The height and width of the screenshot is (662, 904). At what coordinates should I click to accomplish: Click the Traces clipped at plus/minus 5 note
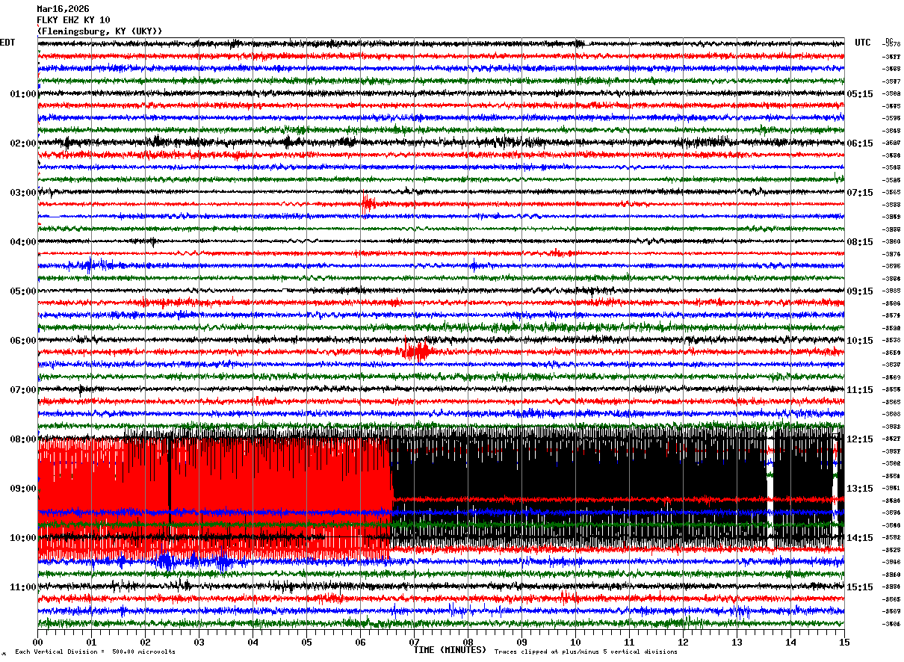[586, 652]
